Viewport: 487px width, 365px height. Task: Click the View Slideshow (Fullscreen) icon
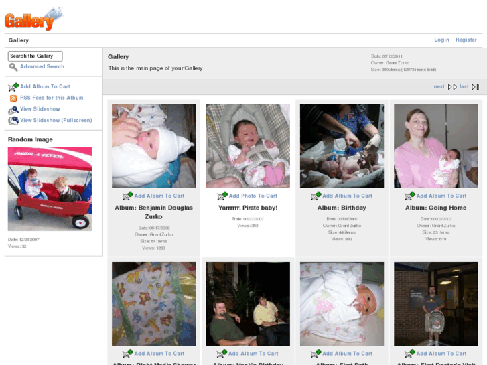point(13,121)
